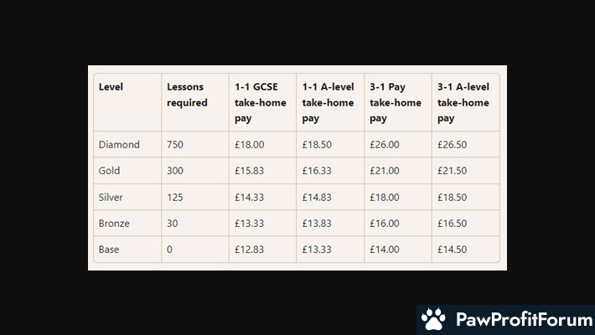Image resolution: width=595 pixels, height=335 pixels.
Task: Click the 1-1 GCSE take-home pay header
Action: click(x=260, y=102)
